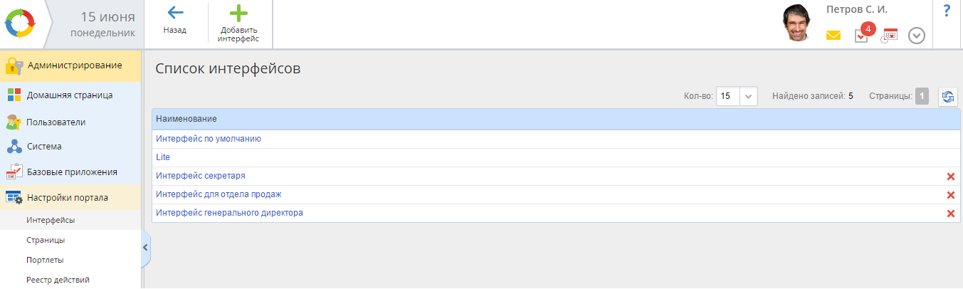This screenshot has width=963, height=289.
Task: Open the messages envelope icon
Action: click(833, 35)
